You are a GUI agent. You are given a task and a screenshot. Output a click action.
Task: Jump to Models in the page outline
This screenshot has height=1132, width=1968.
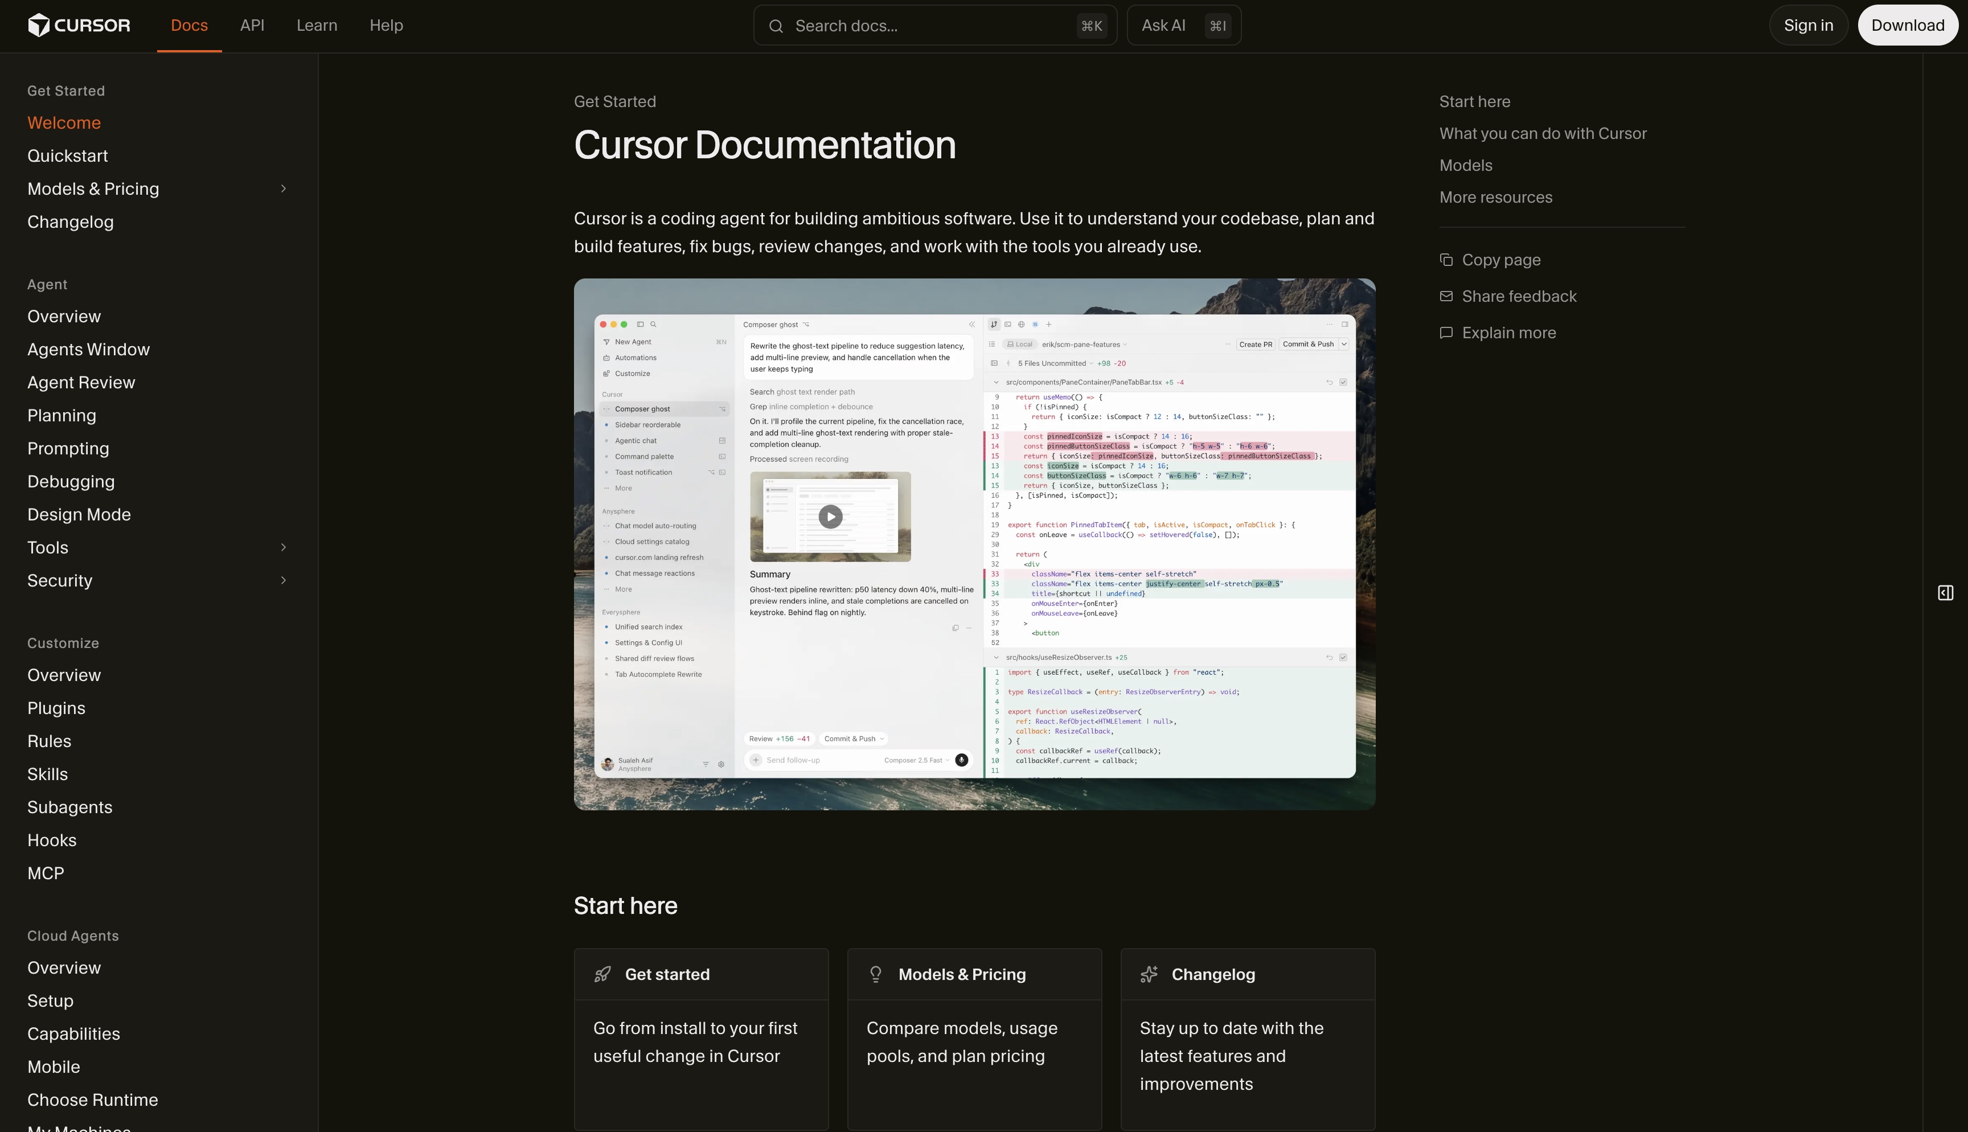tap(1465, 166)
